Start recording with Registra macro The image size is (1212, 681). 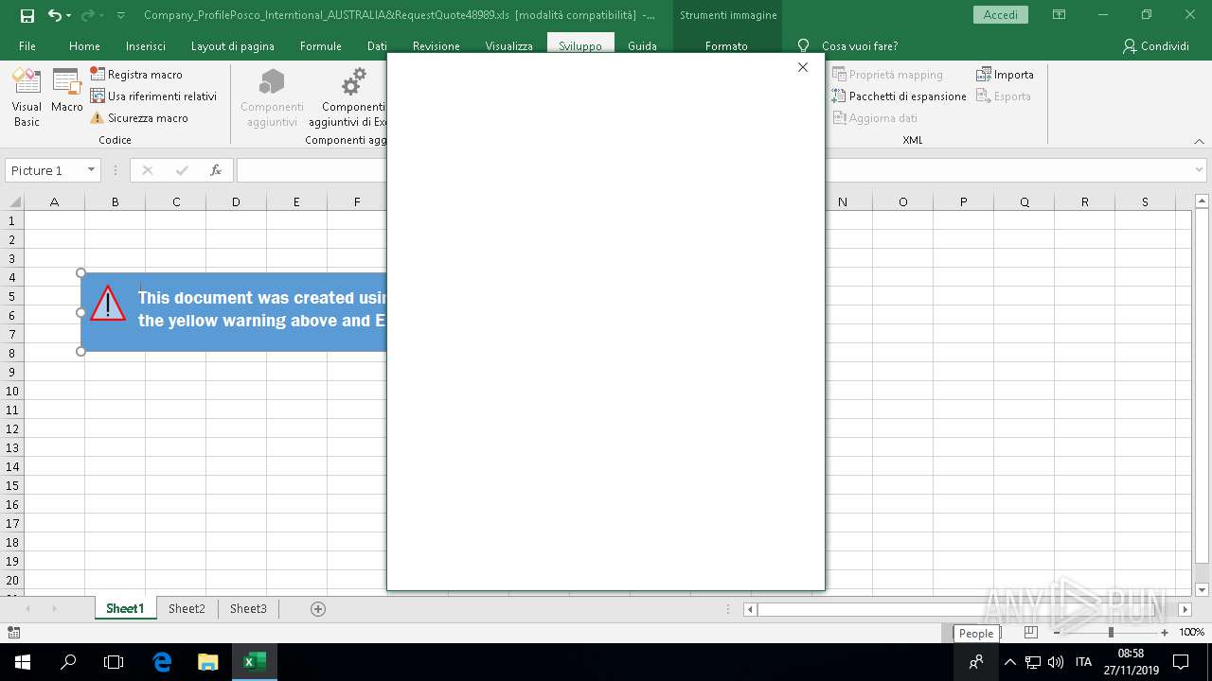(x=136, y=74)
